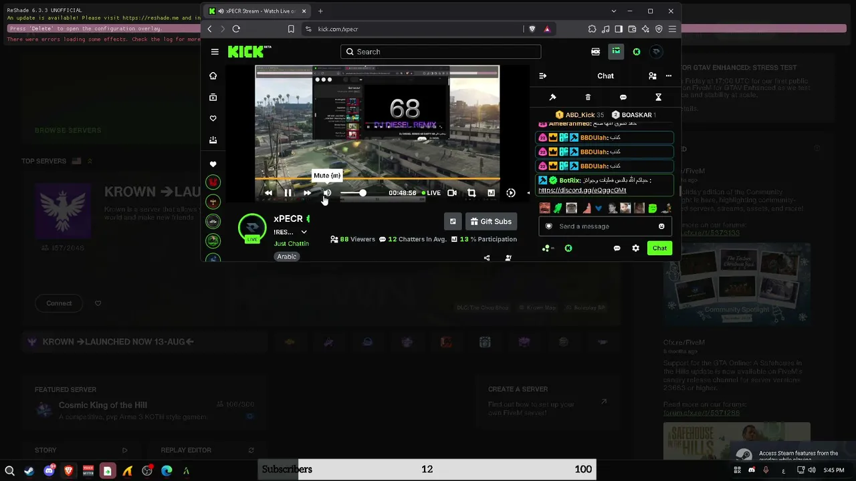Jump to LIVE in the player
Screen dimensions: 856x481
(431, 193)
